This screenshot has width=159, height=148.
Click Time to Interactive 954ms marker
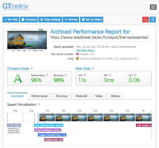(x=48, y=130)
